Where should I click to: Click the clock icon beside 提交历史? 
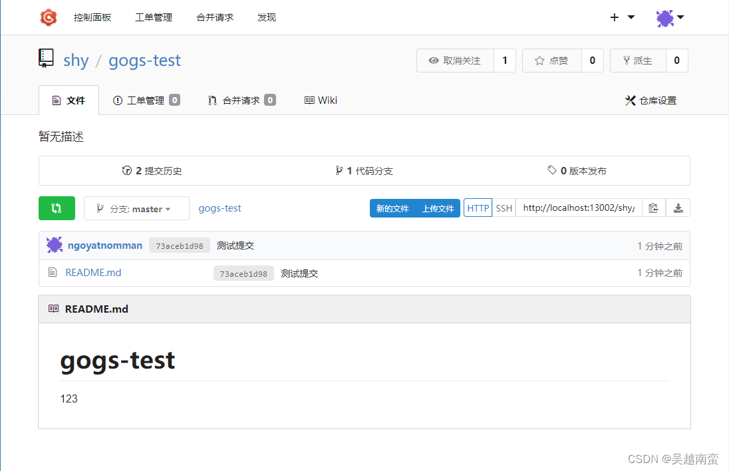[127, 170]
